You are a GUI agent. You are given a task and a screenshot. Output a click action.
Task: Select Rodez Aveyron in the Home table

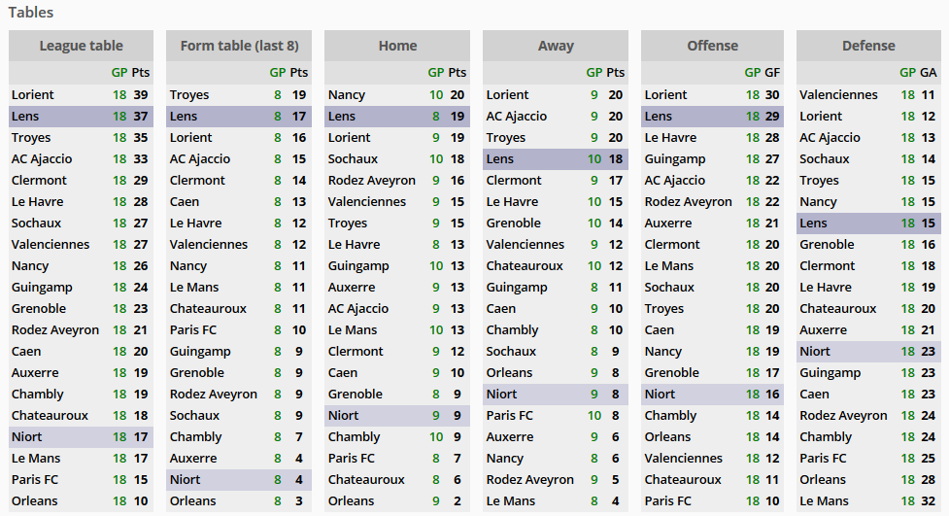pos(372,180)
